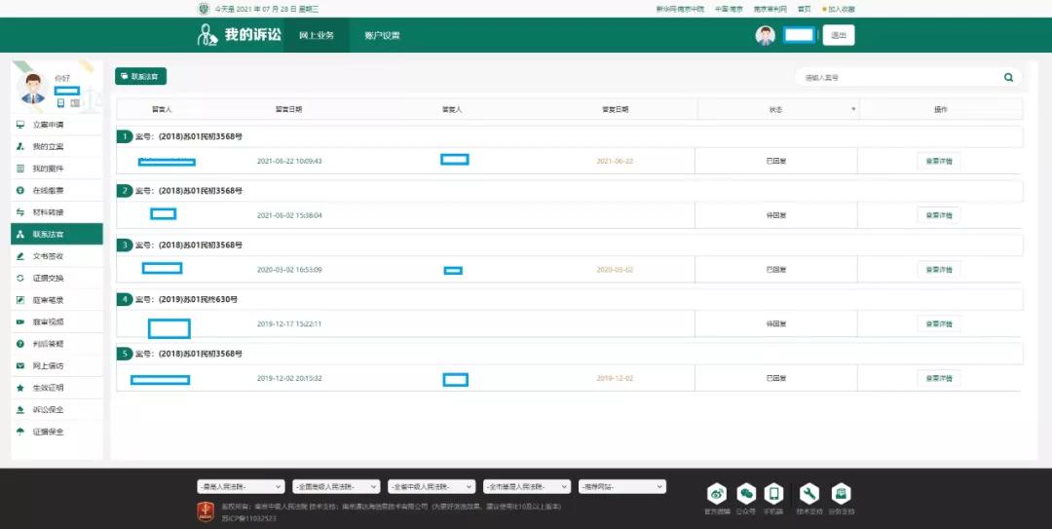Click the small phone icon under username
1052x529 pixels.
60,102
